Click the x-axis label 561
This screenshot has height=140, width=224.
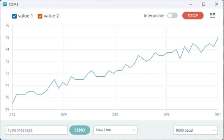218,114
